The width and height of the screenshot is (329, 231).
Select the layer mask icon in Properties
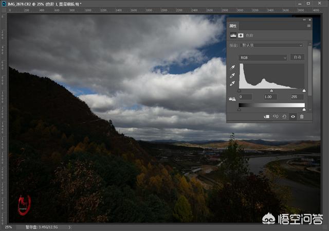(241, 35)
